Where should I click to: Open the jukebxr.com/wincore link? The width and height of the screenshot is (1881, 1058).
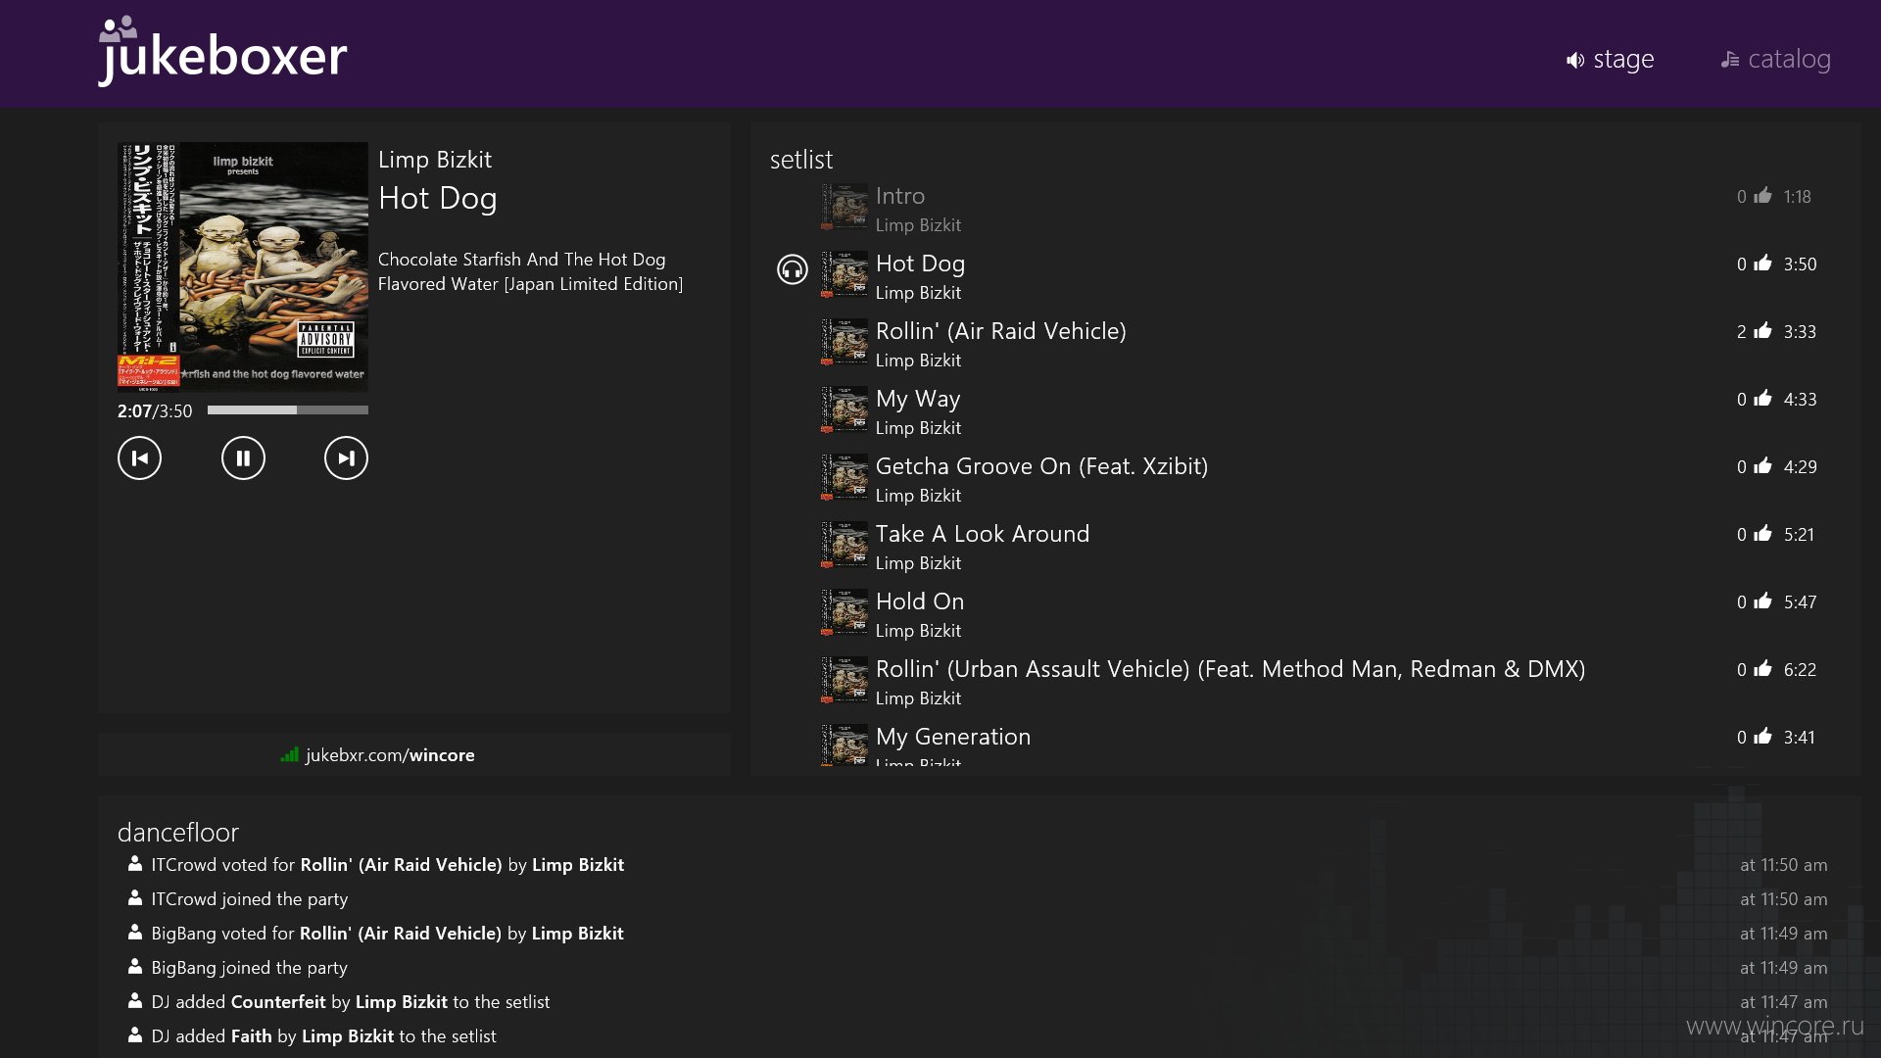pyautogui.click(x=390, y=755)
